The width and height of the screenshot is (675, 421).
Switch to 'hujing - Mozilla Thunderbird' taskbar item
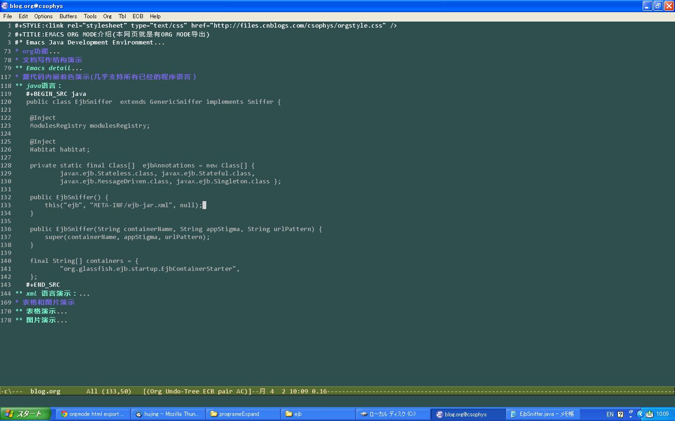point(167,414)
